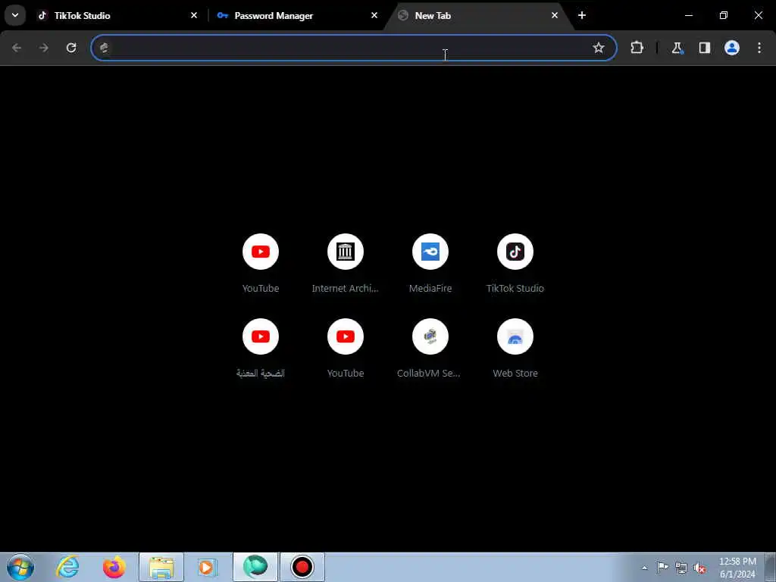The image size is (776, 582).
Task: Open Windows Media Player from taskbar
Action: [x=208, y=567]
